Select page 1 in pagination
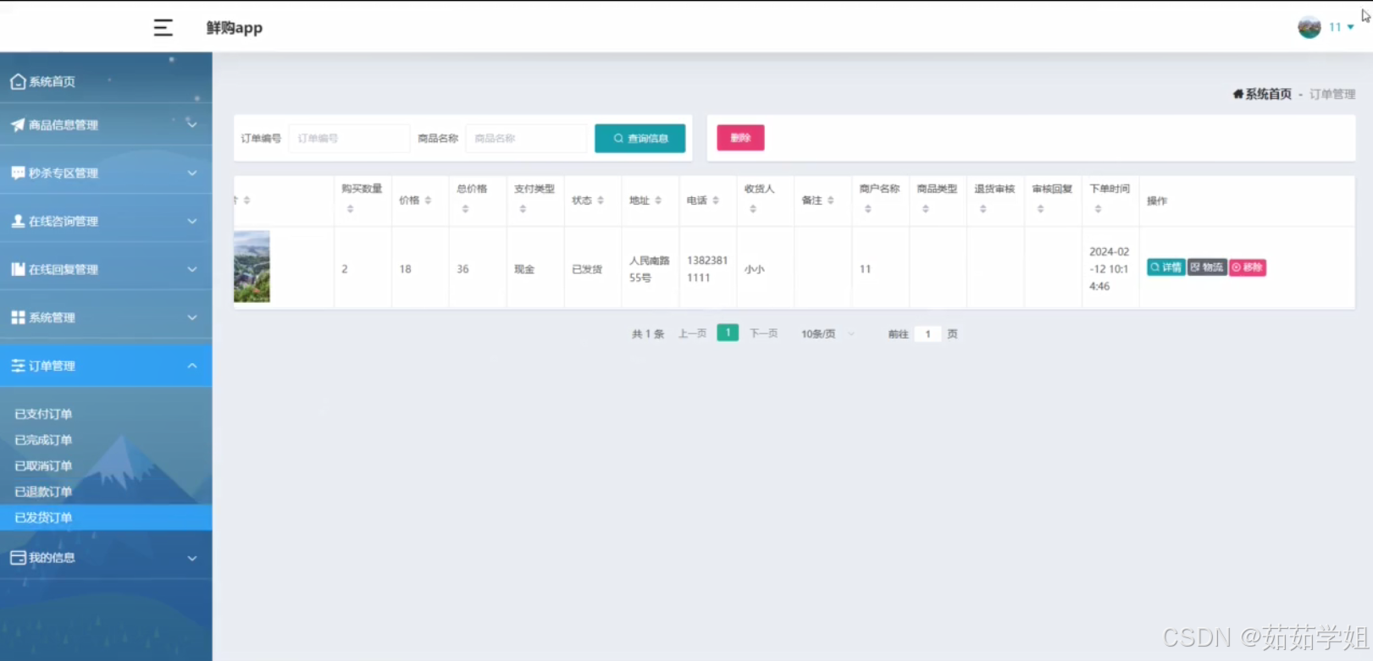Viewport: 1373px width, 661px height. click(728, 333)
